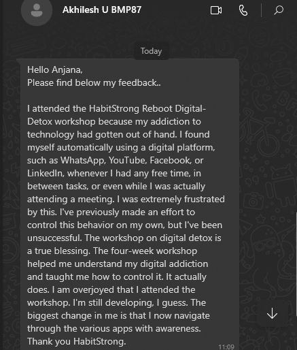The width and height of the screenshot is (297, 350).
Task: Start a video call with Akhilesh
Action: (216, 10)
